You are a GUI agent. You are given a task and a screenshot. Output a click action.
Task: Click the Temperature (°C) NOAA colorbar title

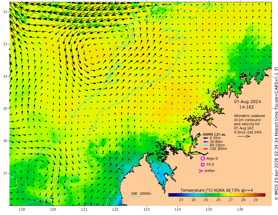click(x=217, y=190)
